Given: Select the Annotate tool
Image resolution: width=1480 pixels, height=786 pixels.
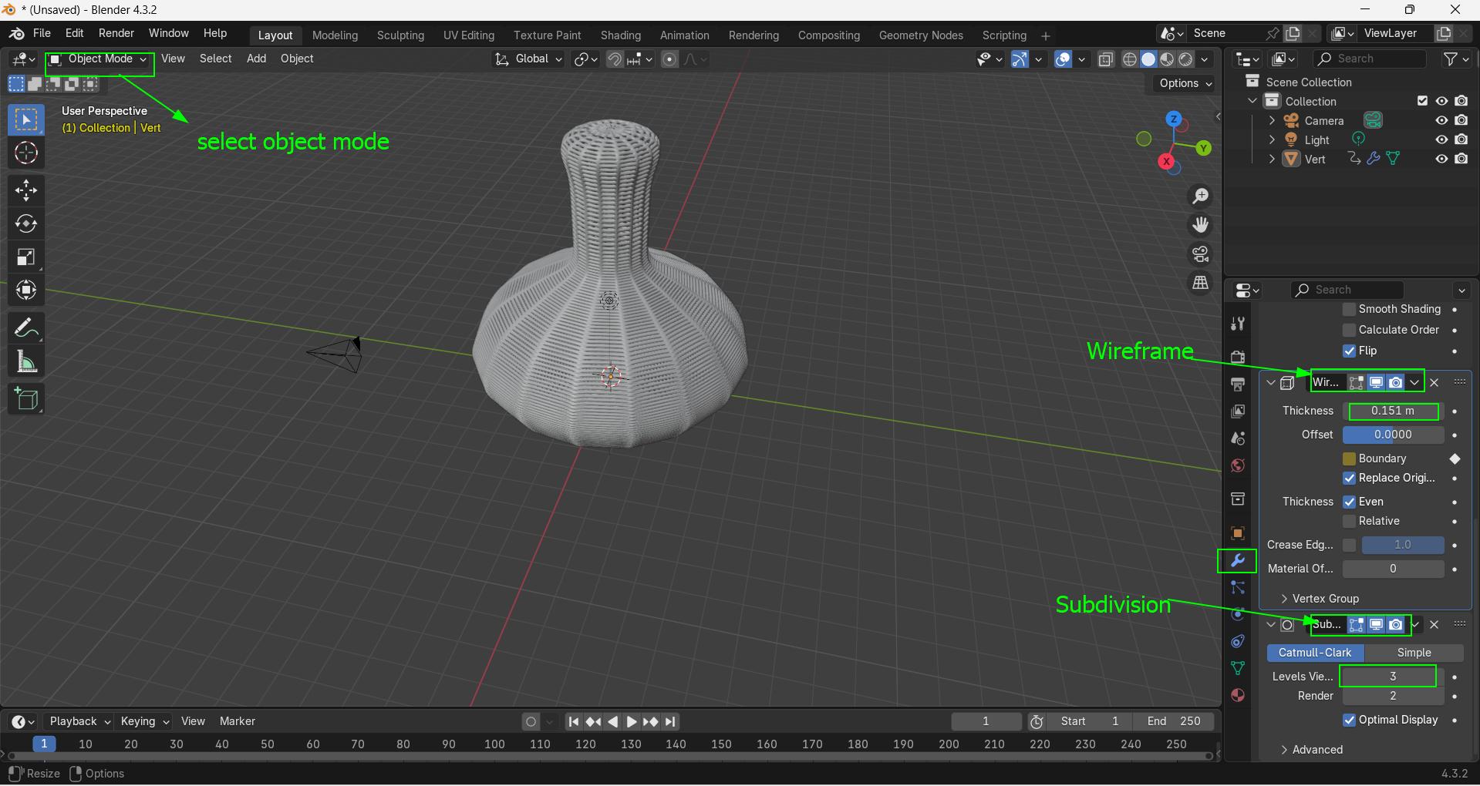Looking at the screenshot, I should (x=26, y=329).
